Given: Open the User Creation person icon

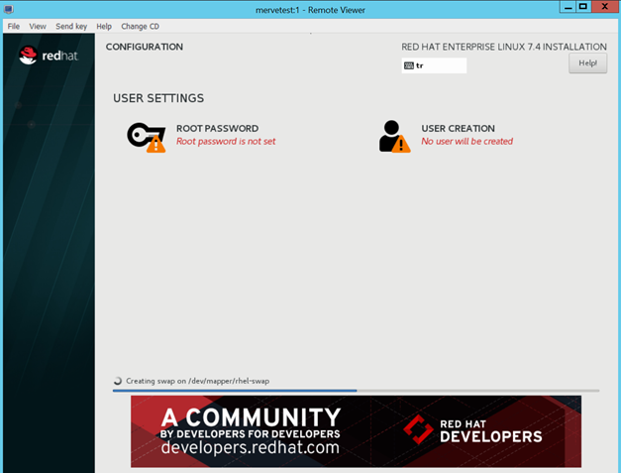Looking at the screenshot, I should (x=394, y=137).
